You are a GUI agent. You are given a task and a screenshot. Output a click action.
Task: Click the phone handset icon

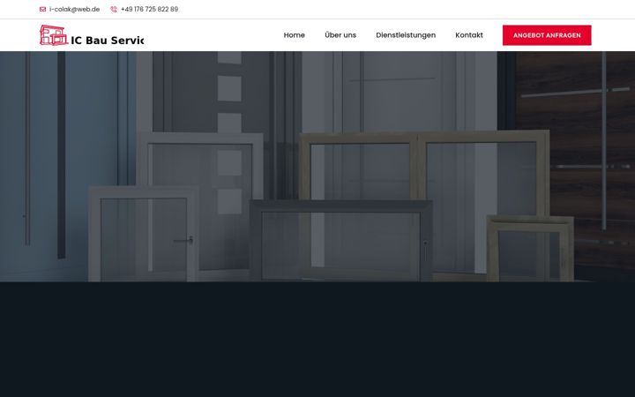tap(114, 10)
